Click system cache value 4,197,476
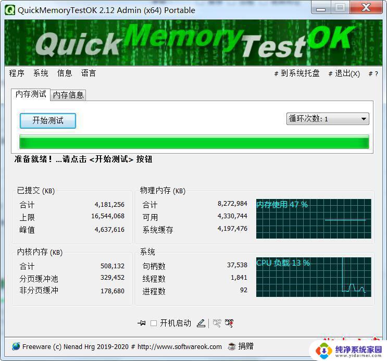 coord(232,228)
